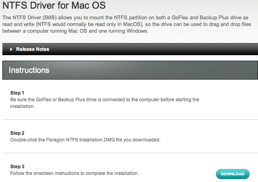The height and width of the screenshot is (182, 258).
Task: Select the Step 2 heading
Action: coord(17,133)
